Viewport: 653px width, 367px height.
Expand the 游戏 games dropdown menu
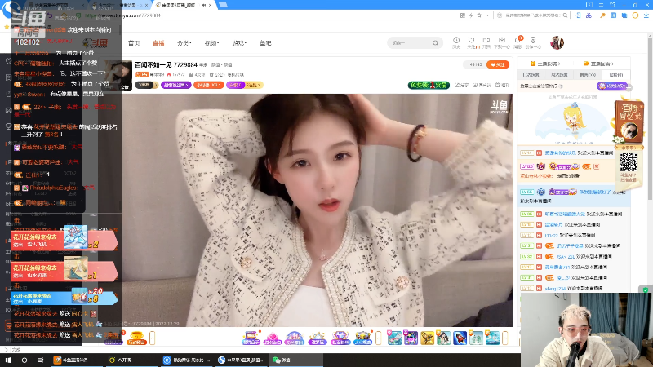239,43
